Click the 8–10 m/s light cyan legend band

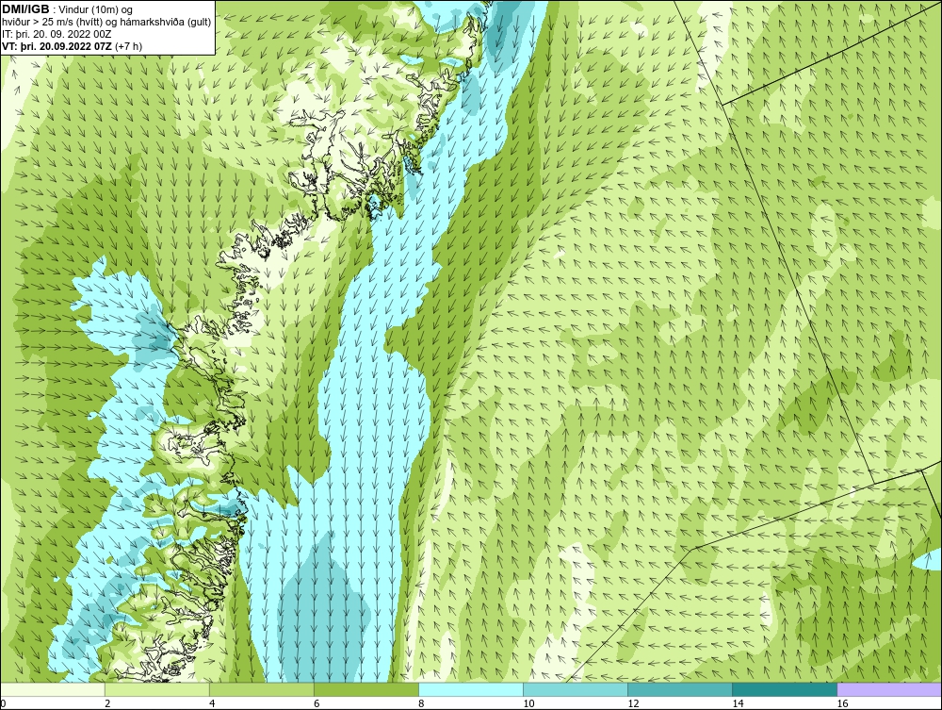click(x=471, y=689)
